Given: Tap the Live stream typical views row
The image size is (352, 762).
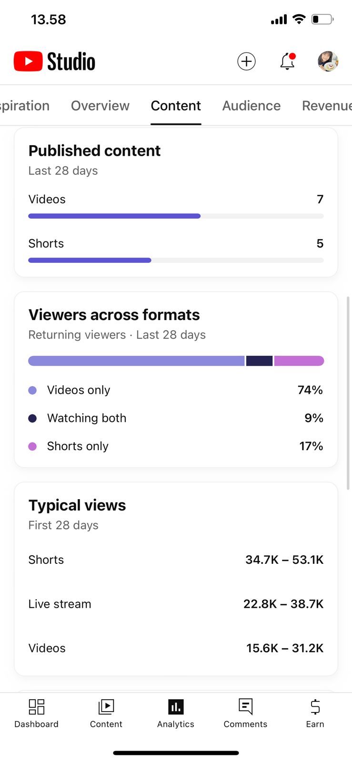Looking at the screenshot, I should tap(176, 604).
